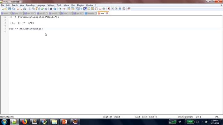Viewport: 223px width, 125px height.
Task: Open the Window menu
Action: 89,5
